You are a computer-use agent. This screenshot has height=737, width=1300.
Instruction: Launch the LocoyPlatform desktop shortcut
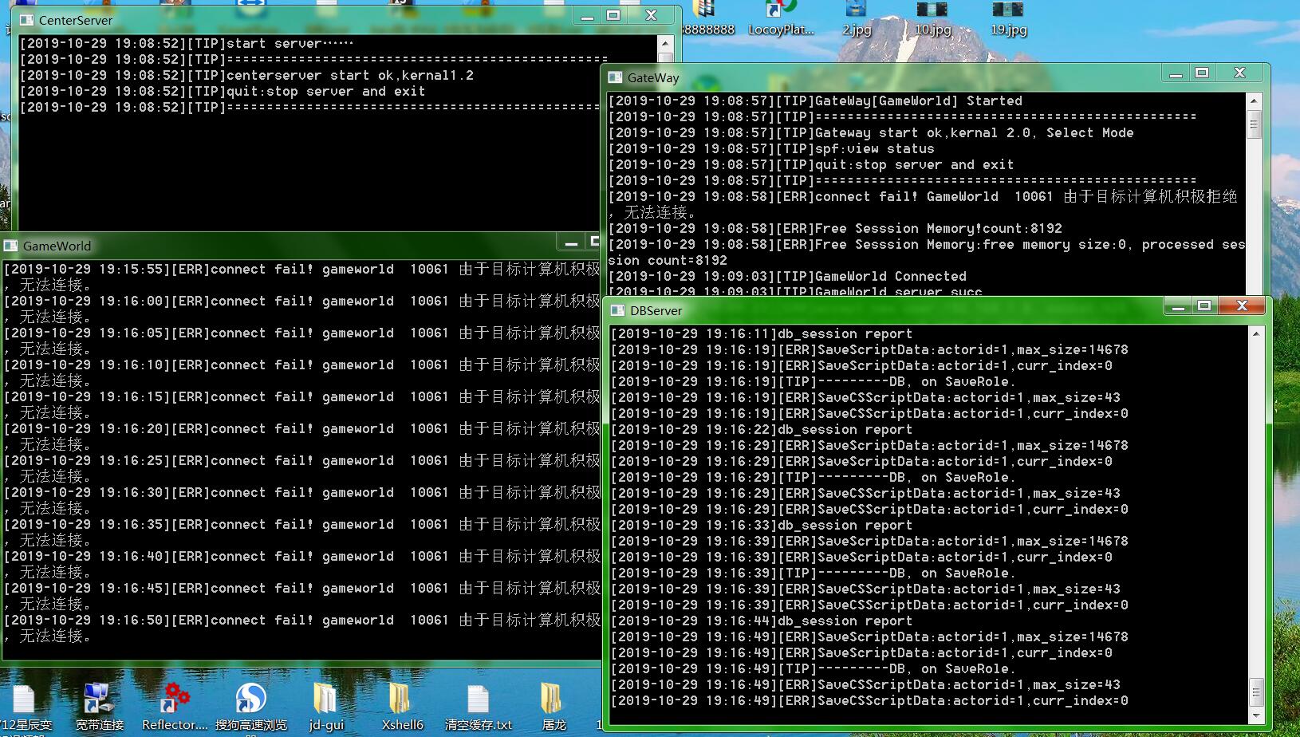781,16
